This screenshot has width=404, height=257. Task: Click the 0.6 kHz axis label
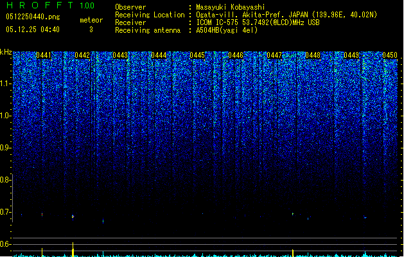click(6, 244)
